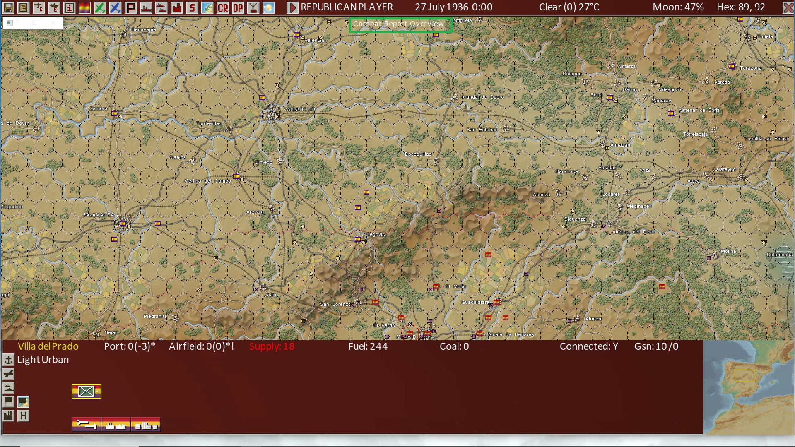Click the 'Medina del Campo' map label
Image resolution: width=795 pixels, height=447 pixels.
pyautogui.click(x=207, y=181)
